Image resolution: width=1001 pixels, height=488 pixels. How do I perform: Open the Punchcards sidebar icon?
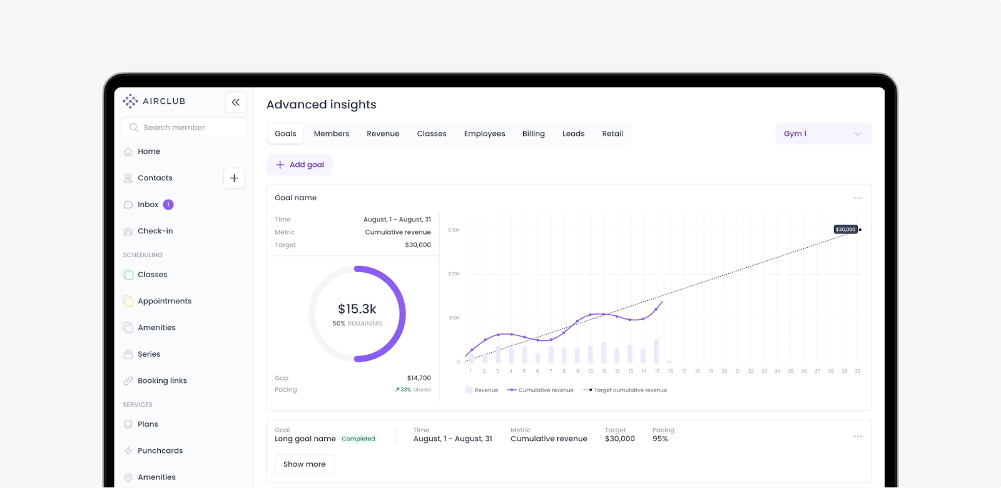tap(128, 450)
